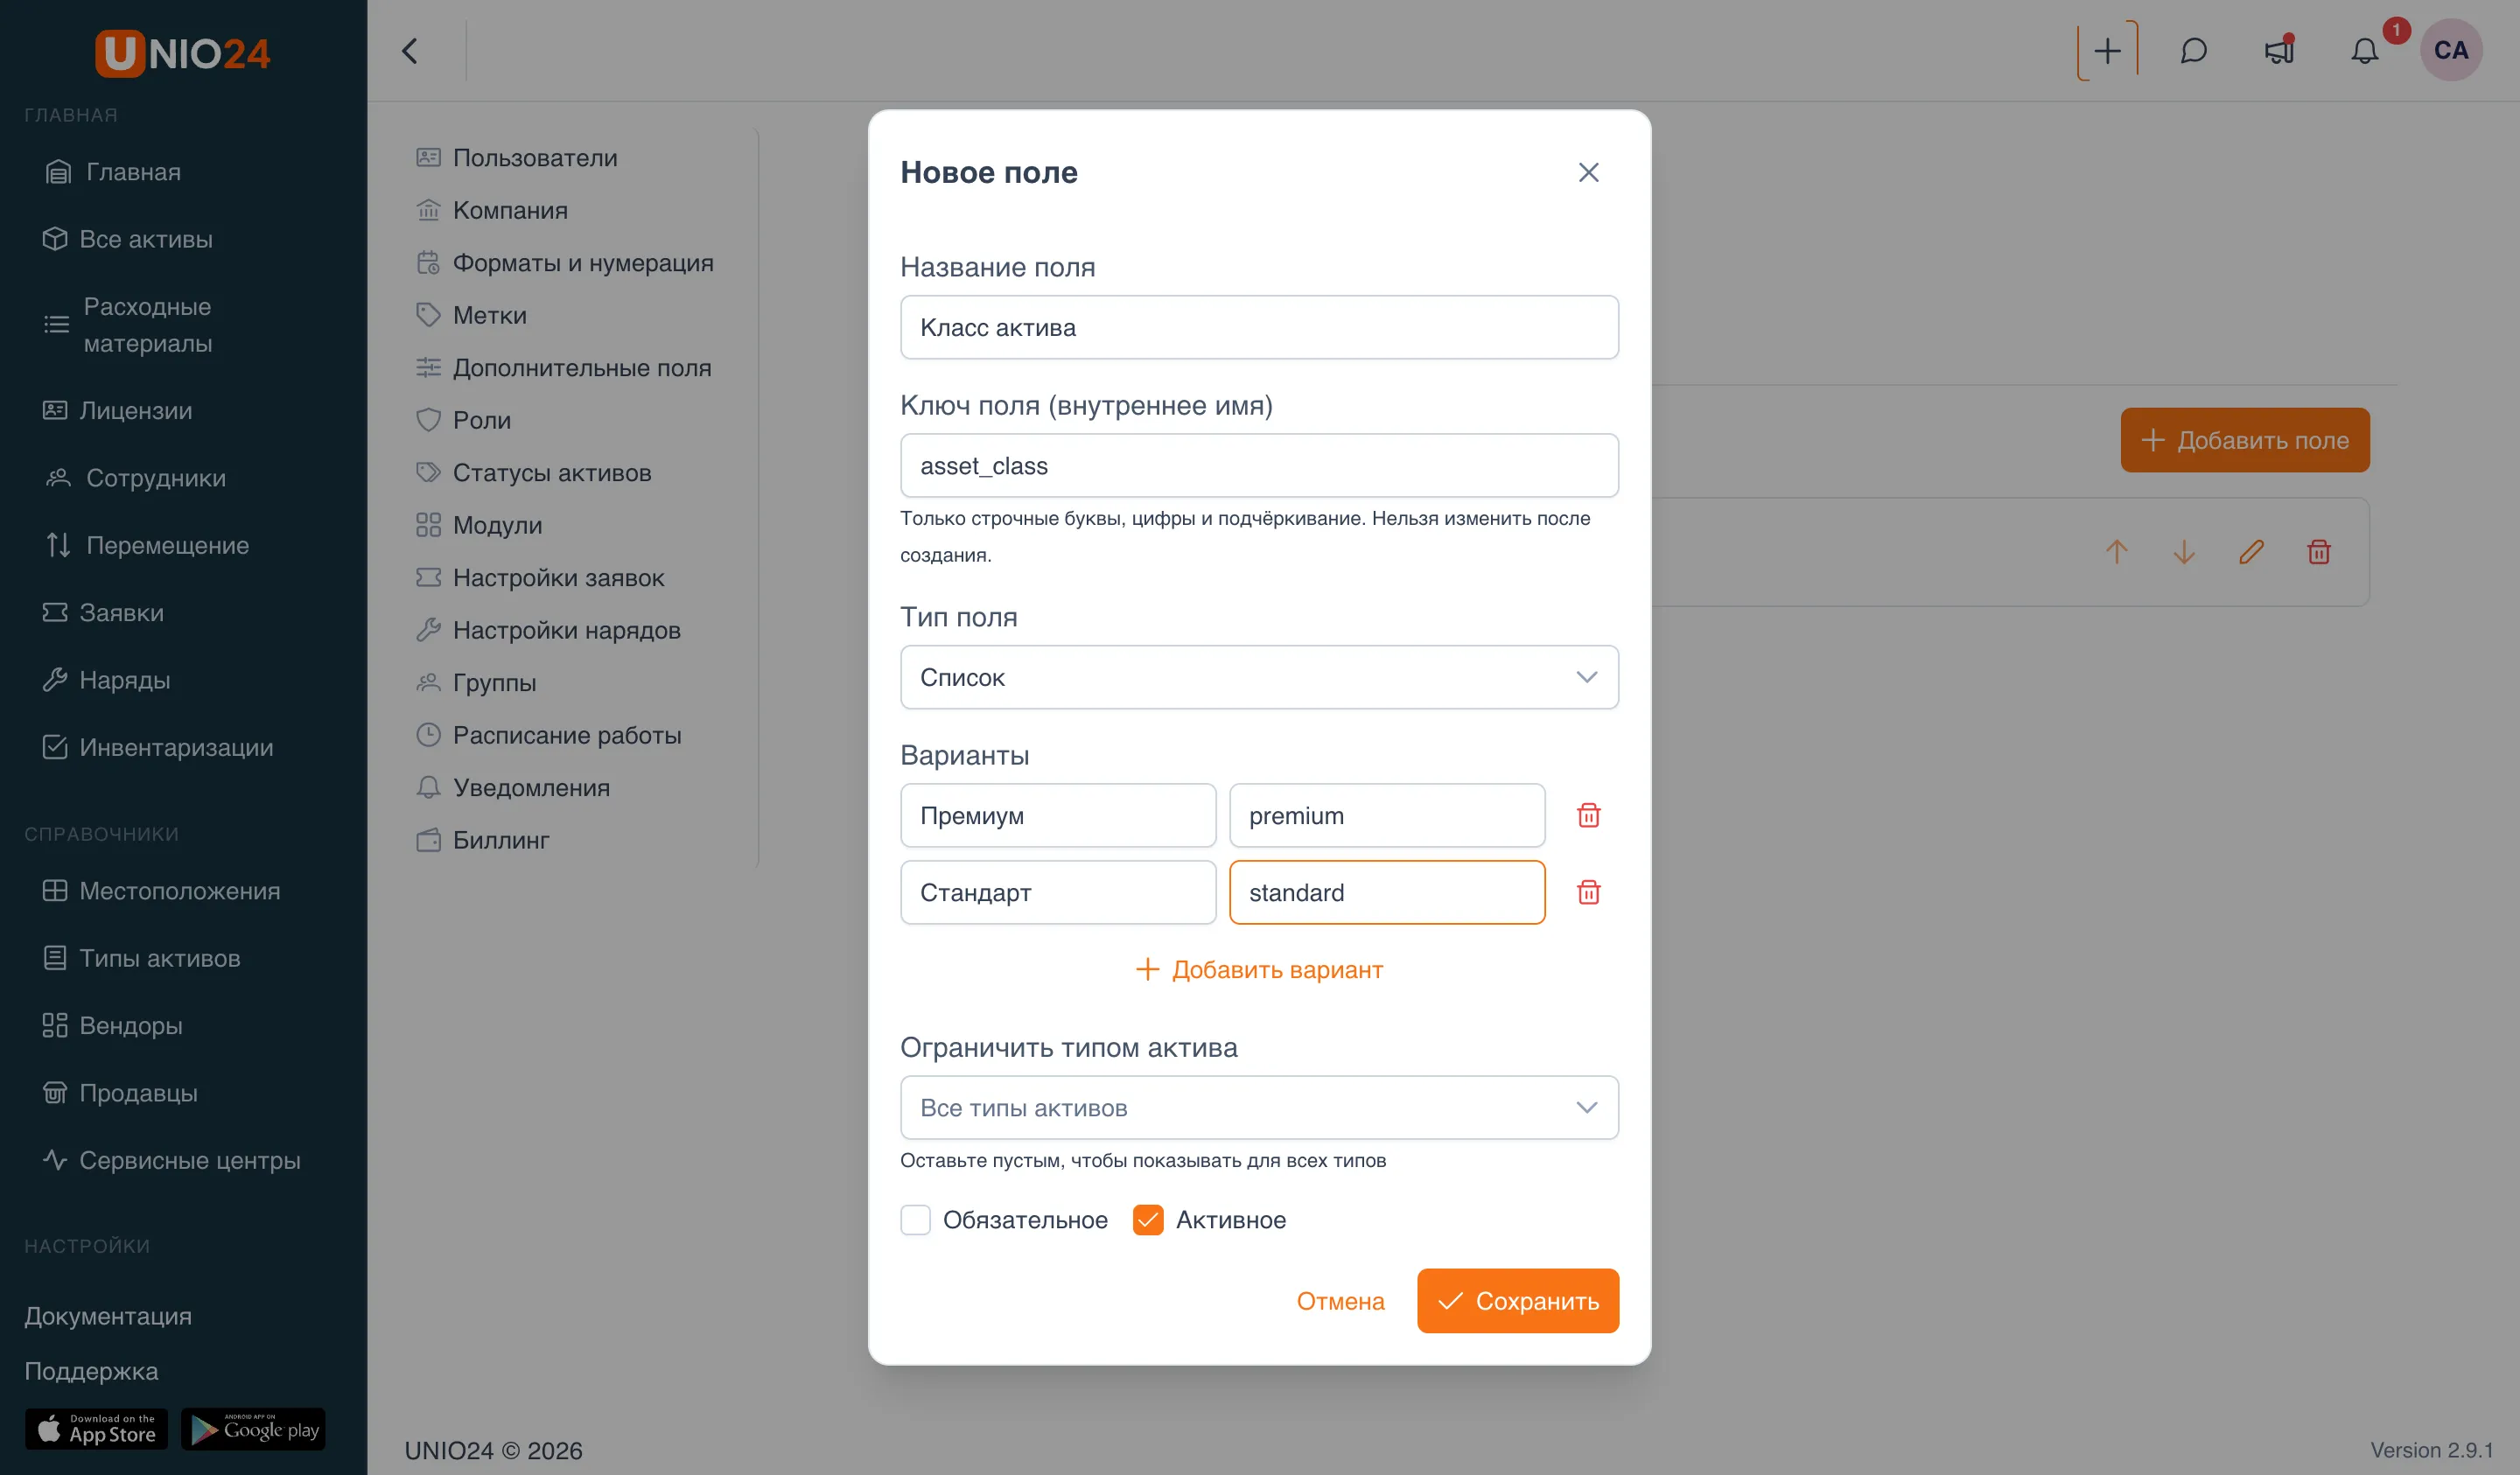Go back with the left chevron arrow
2520x1475 pixels.
(x=410, y=51)
